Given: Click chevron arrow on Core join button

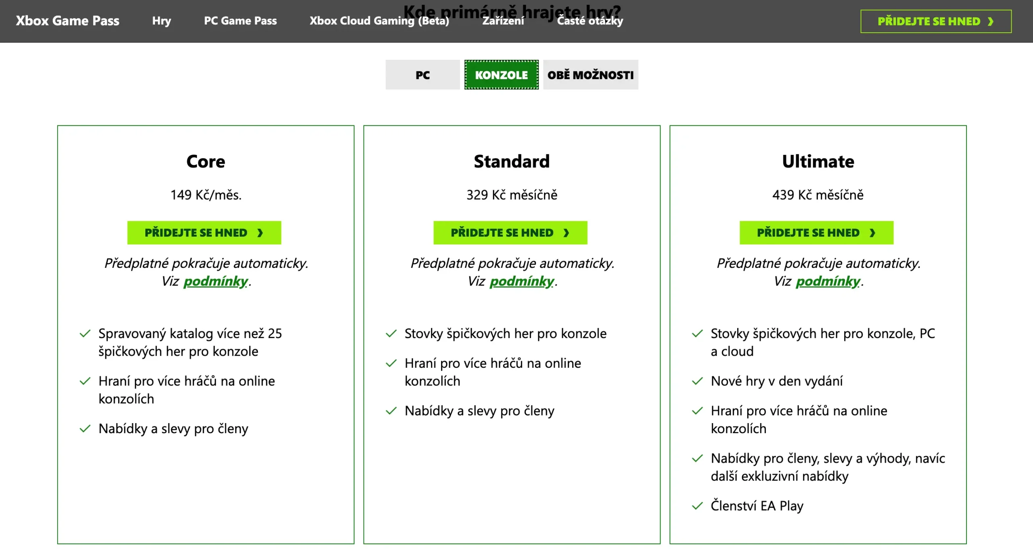Looking at the screenshot, I should [x=260, y=233].
